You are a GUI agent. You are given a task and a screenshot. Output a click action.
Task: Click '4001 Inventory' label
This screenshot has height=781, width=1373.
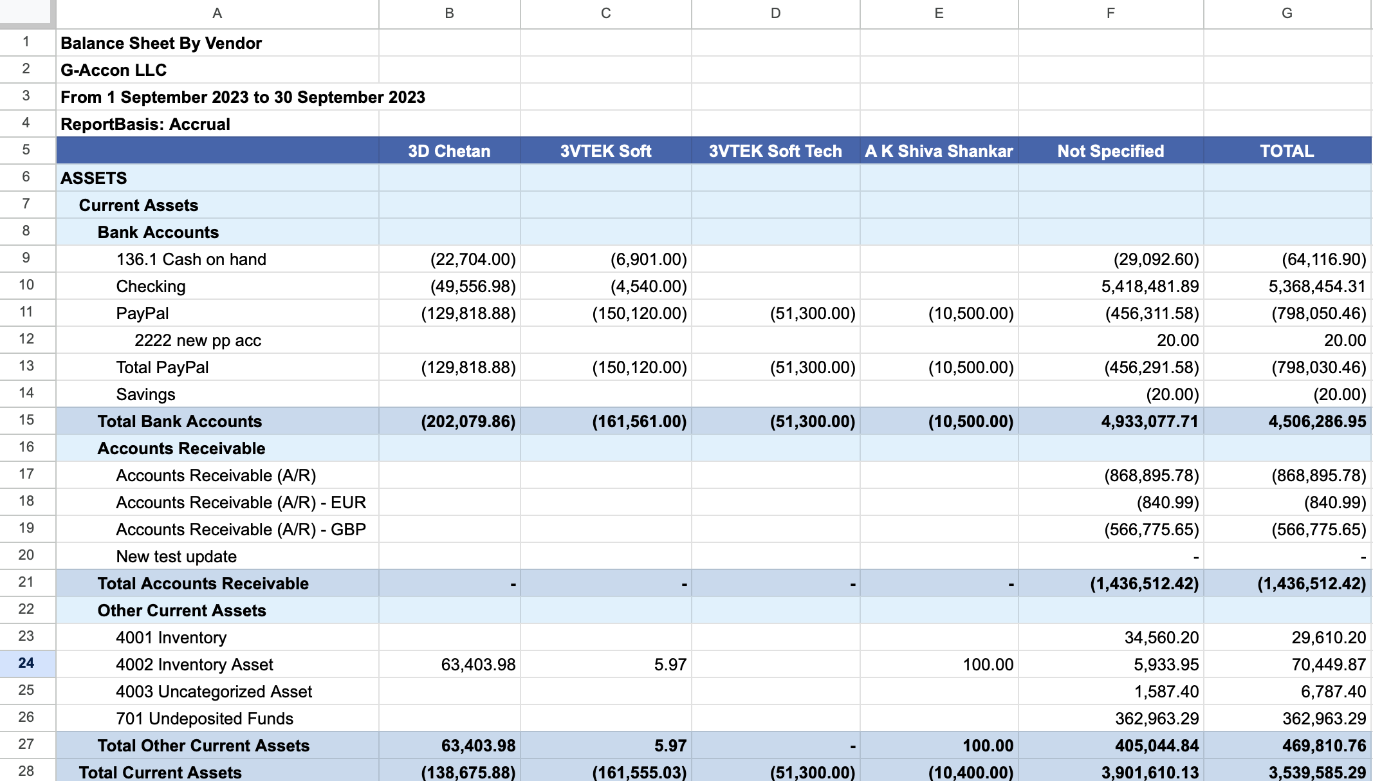[171, 638]
